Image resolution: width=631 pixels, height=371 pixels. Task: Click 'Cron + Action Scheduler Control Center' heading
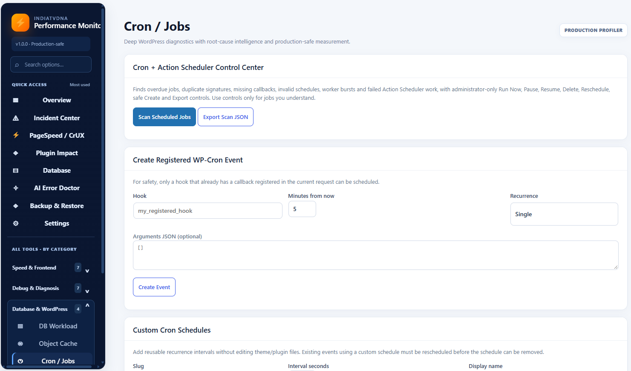[198, 67]
